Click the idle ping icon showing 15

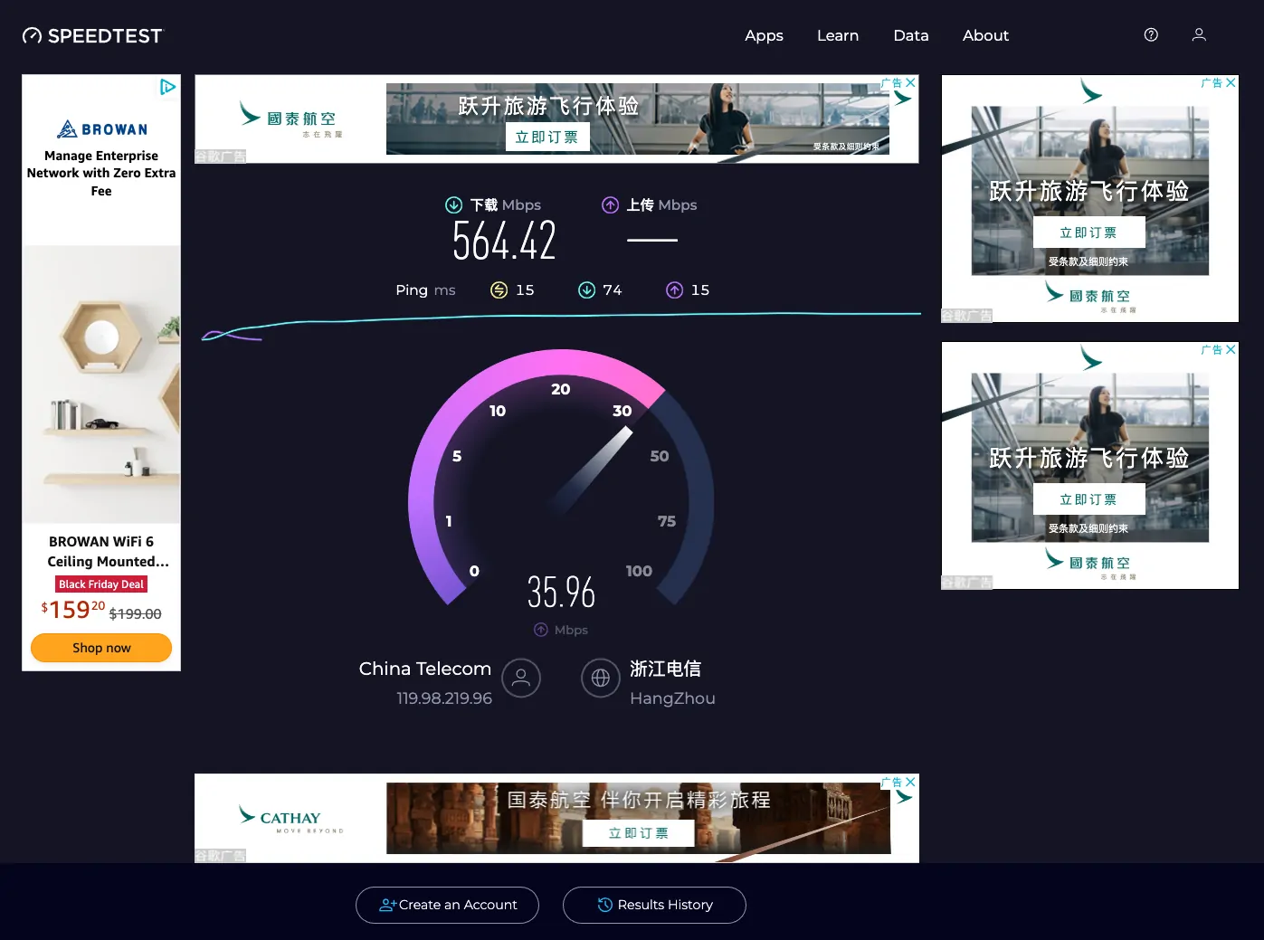(x=499, y=290)
